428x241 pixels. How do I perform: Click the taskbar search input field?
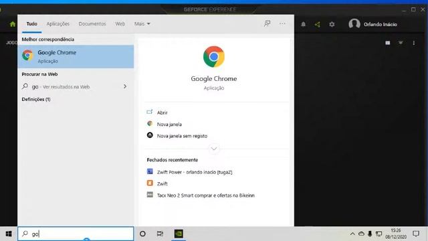(x=76, y=234)
